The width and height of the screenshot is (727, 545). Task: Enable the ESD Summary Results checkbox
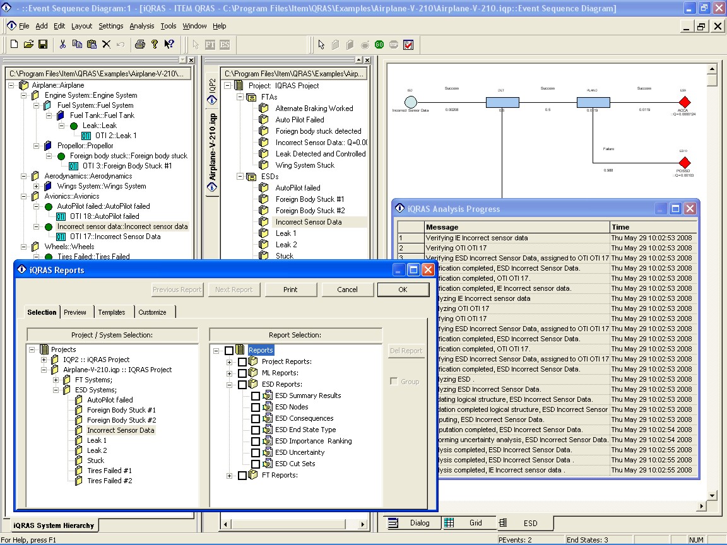pyautogui.click(x=256, y=396)
